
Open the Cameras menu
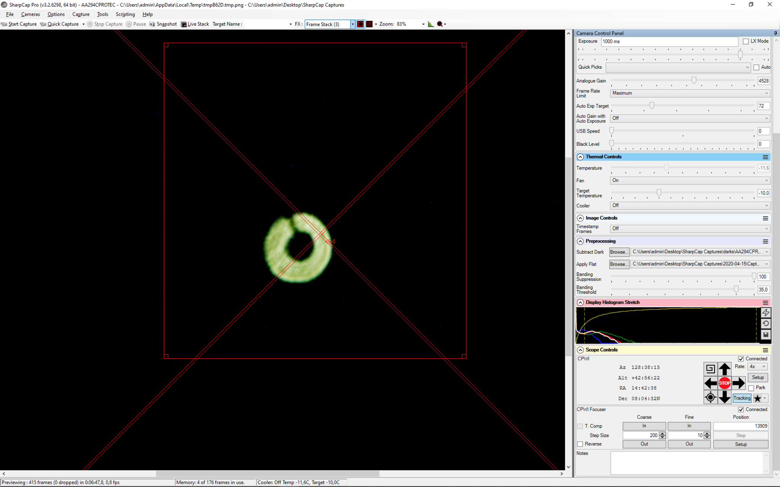click(30, 14)
